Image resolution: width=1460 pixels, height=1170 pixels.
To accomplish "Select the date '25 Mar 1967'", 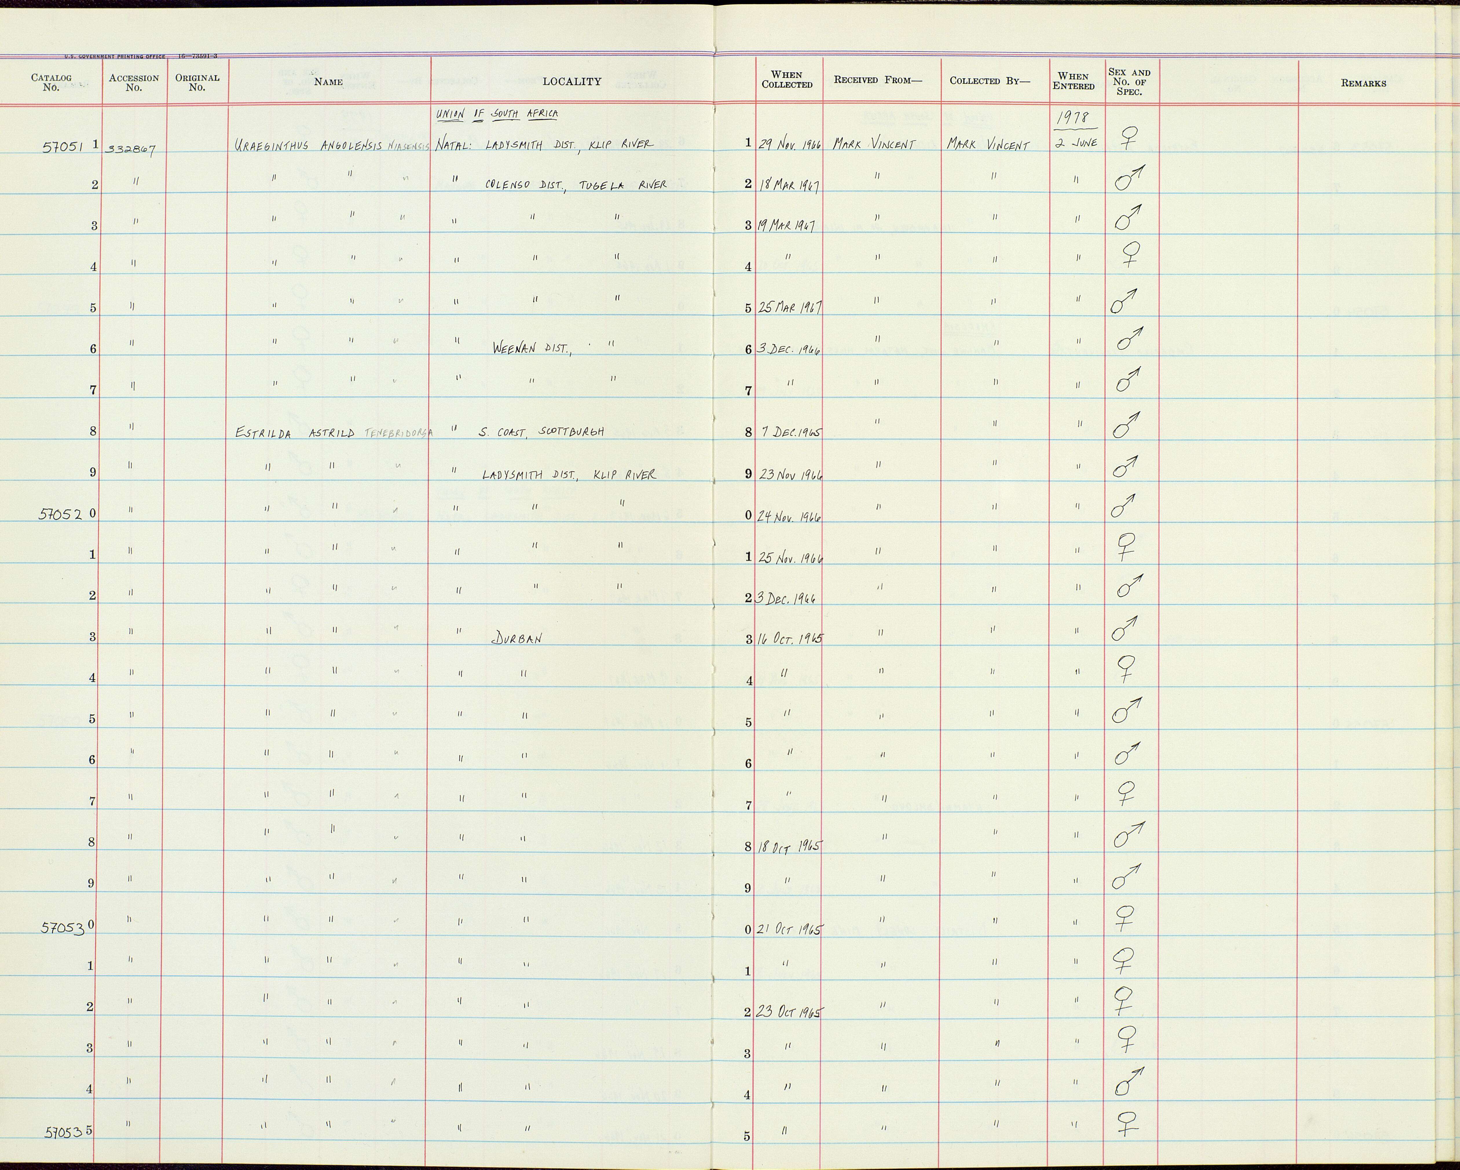I will point(790,308).
